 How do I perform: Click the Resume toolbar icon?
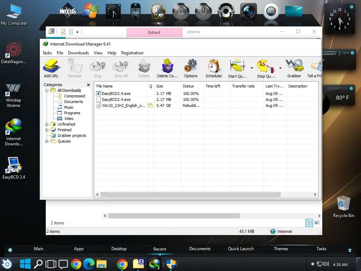click(74, 68)
